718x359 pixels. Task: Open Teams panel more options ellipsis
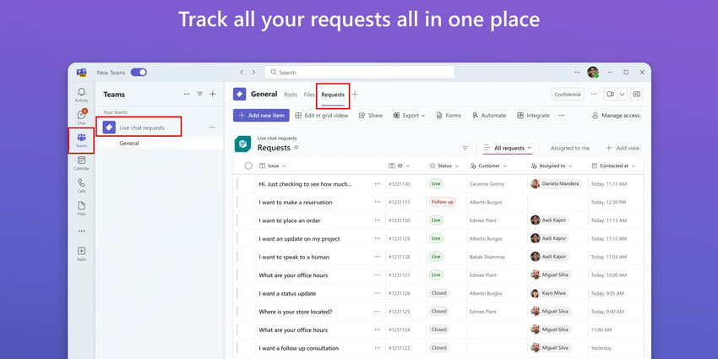[x=187, y=94]
